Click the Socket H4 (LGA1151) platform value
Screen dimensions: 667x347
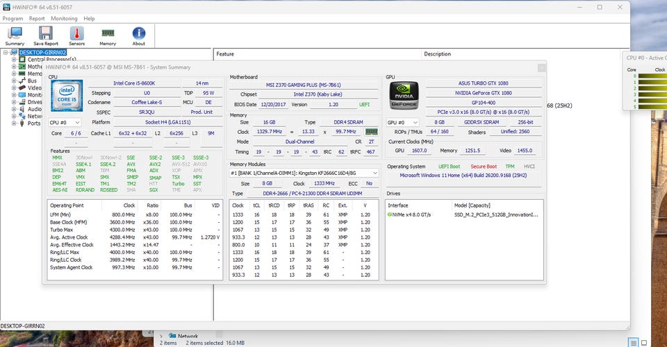(x=168, y=122)
